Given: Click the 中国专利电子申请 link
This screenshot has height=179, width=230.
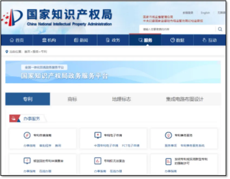Looking at the screenshot, I should (x=106, y=145).
